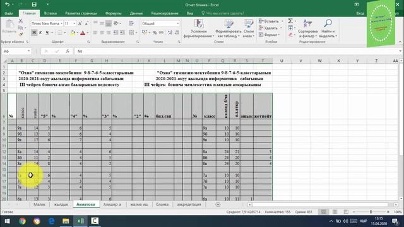Apply cell borders

60,33
